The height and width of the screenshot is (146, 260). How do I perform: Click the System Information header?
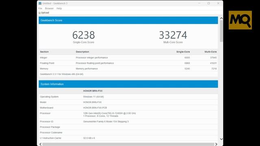click(128, 84)
